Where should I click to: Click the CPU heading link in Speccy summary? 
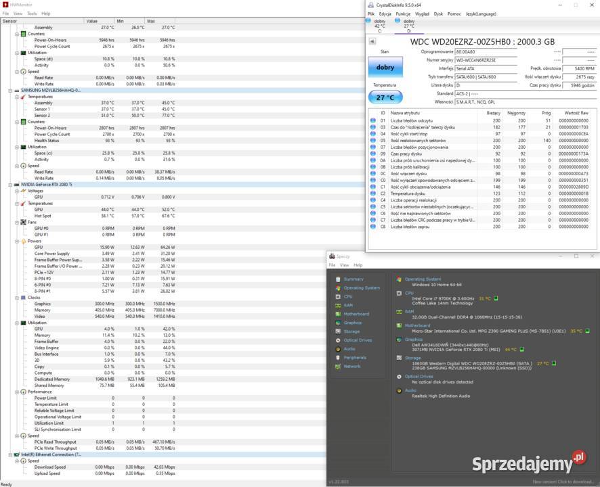click(x=409, y=293)
